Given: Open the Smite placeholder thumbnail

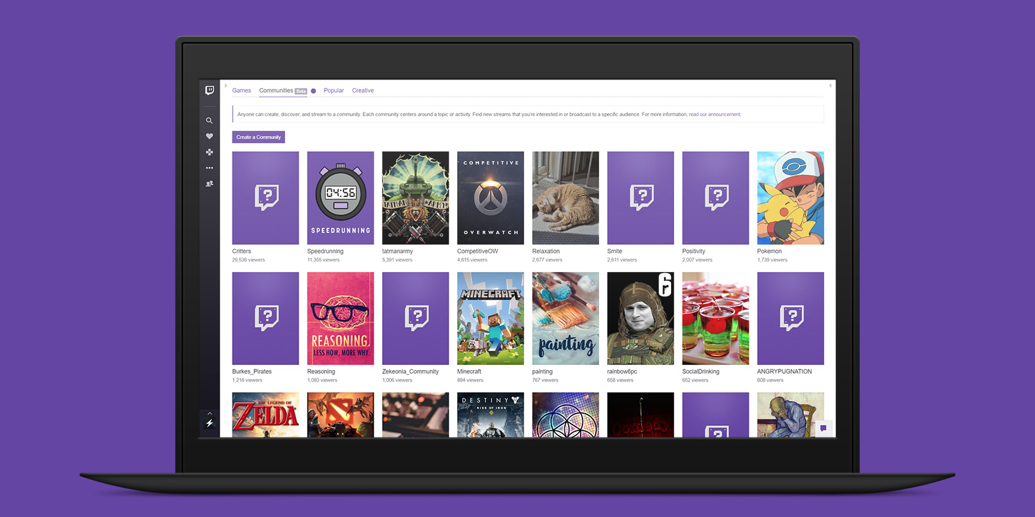Looking at the screenshot, I should click(641, 198).
